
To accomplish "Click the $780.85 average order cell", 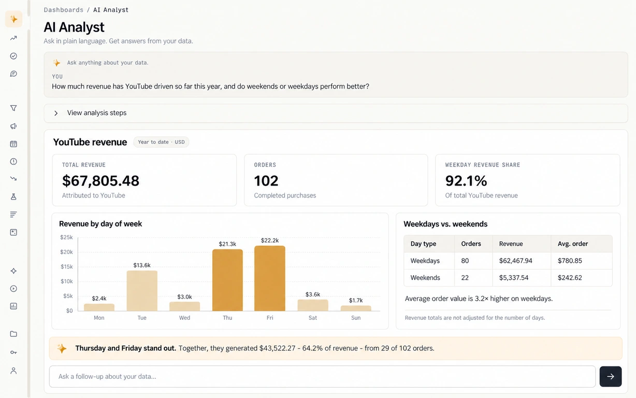I will [570, 261].
